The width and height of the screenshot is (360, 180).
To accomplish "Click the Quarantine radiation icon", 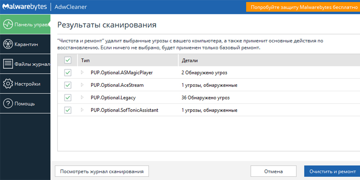I will [x=8, y=44].
